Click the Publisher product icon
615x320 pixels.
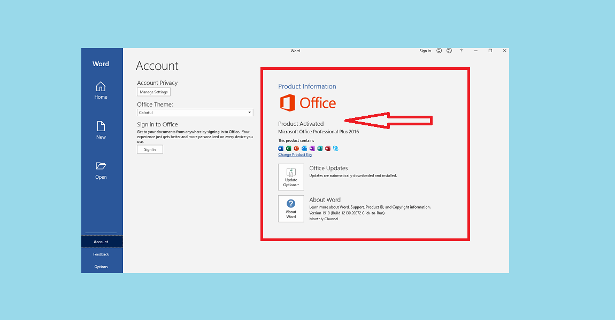click(x=320, y=148)
